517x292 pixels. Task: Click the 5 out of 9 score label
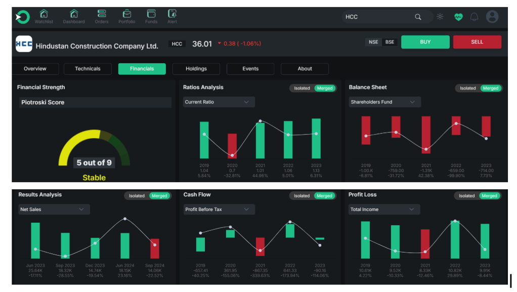point(94,162)
